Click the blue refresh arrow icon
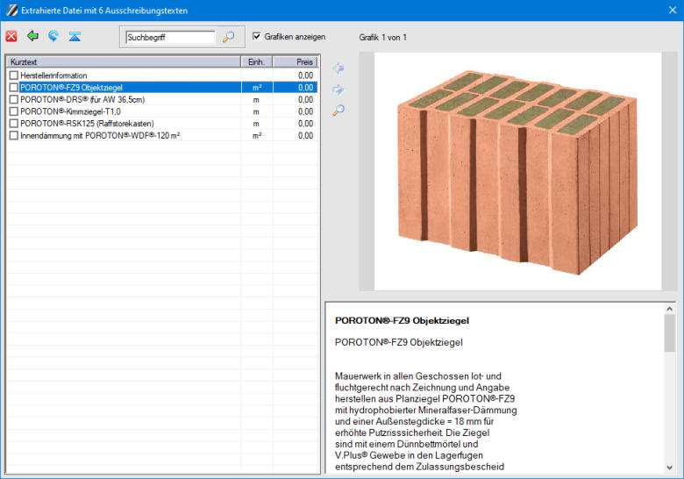Viewport: 684px width, 479px height. point(53,36)
